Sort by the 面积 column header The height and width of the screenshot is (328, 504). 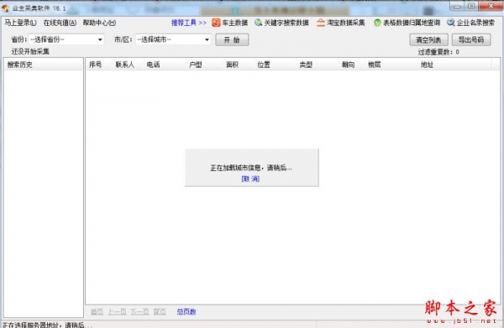pos(239,65)
